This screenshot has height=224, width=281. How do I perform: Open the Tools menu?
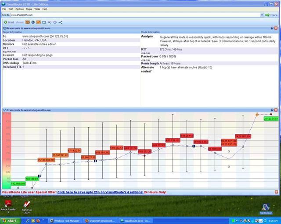(37, 9)
